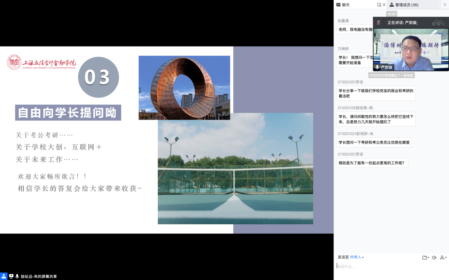This screenshot has width=449, height=280.
Task: Click microphone icon beside 严奕骏 name label
Action: tap(377, 67)
